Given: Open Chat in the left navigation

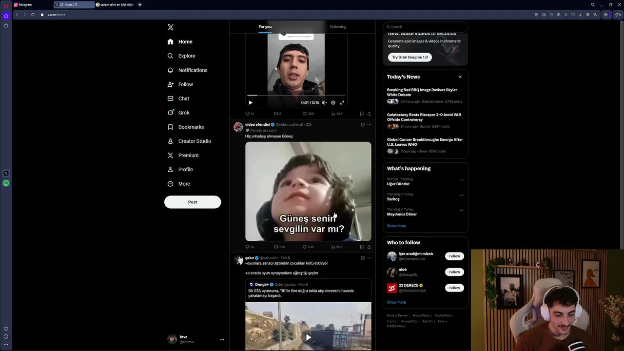Looking at the screenshot, I should point(178,98).
